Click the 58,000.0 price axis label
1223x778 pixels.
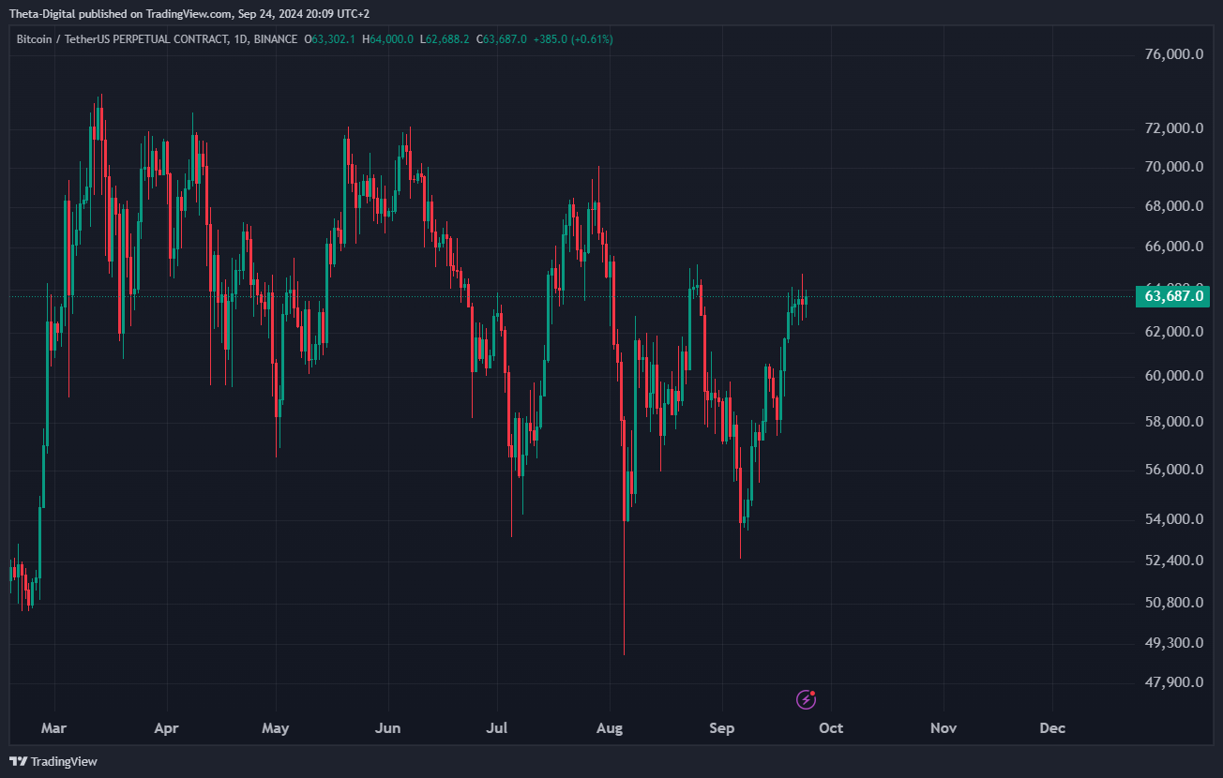[1173, 422]
